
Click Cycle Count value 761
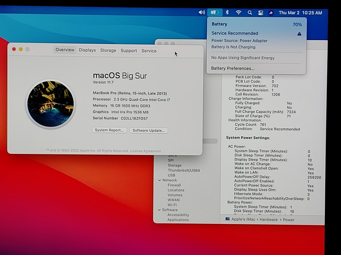(x=263, y=125)
